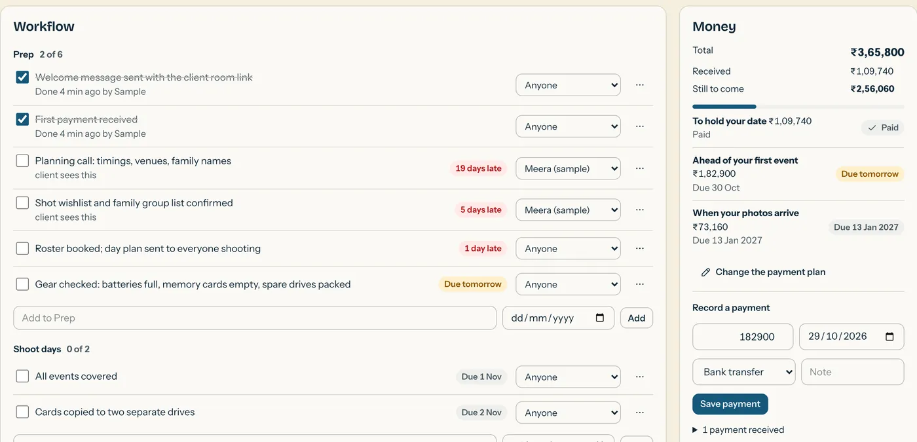
Task: Open more options for Roster booked task
Action: [640, 248]
